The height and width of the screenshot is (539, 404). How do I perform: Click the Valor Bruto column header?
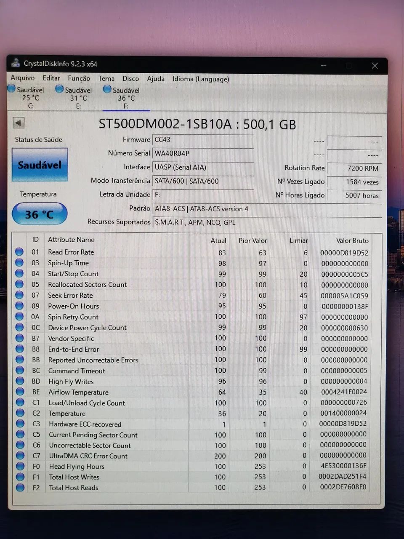tap(352, 240)
